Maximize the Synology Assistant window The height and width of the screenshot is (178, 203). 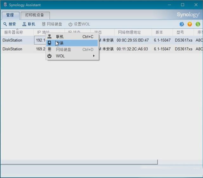(183, 5)
